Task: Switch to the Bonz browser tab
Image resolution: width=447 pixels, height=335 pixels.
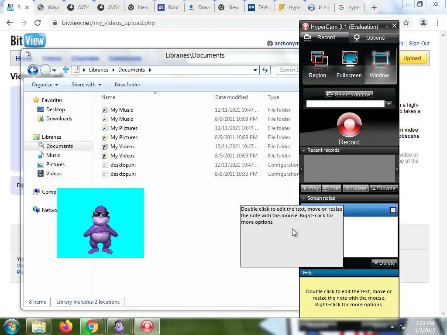Action: (x=168, y=7)
